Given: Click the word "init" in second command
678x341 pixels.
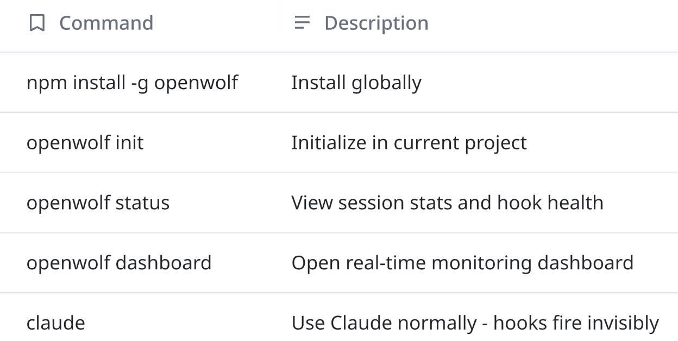Looking at the screenshot, I should [130, 143].
